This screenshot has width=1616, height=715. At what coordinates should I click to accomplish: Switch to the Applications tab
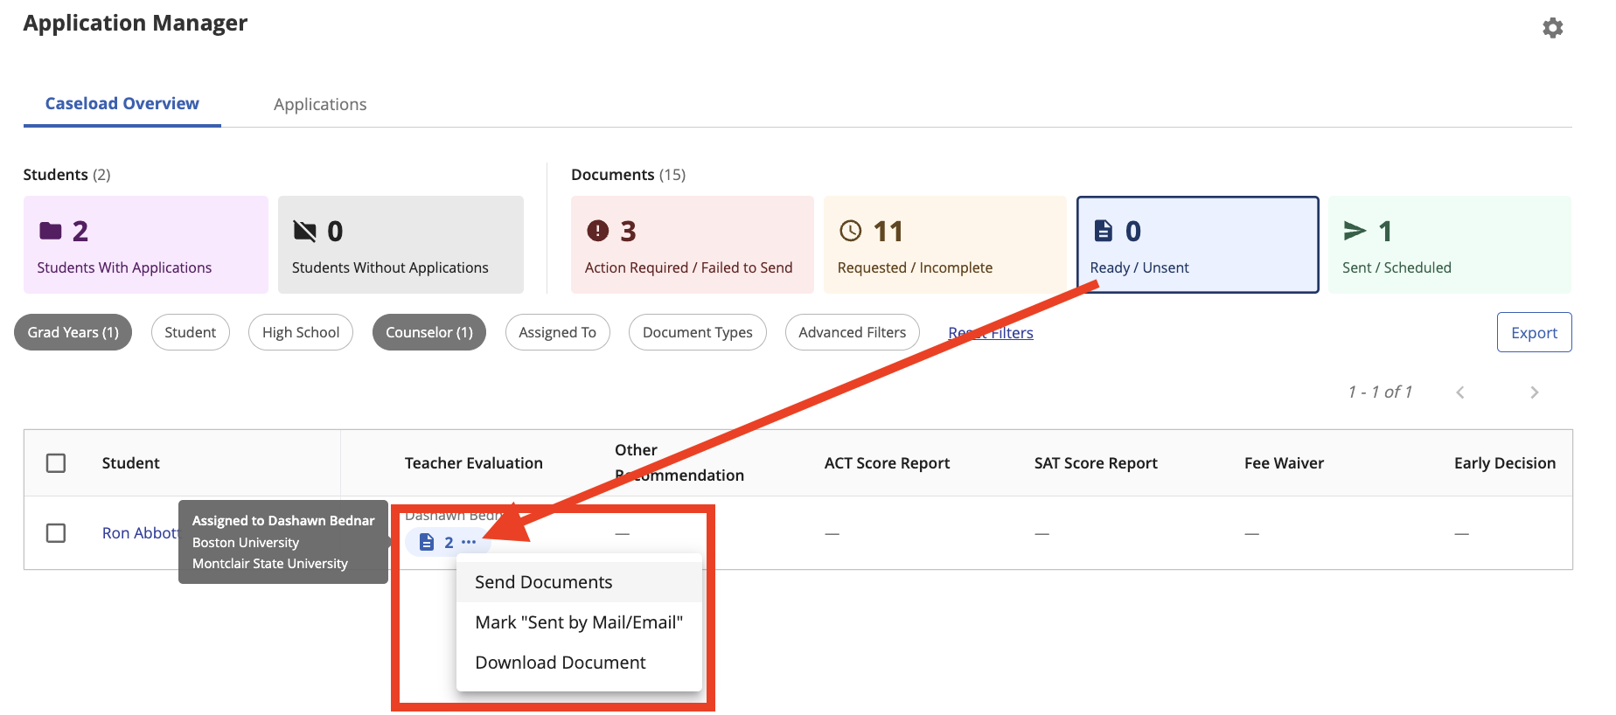[x=320, y=104]
